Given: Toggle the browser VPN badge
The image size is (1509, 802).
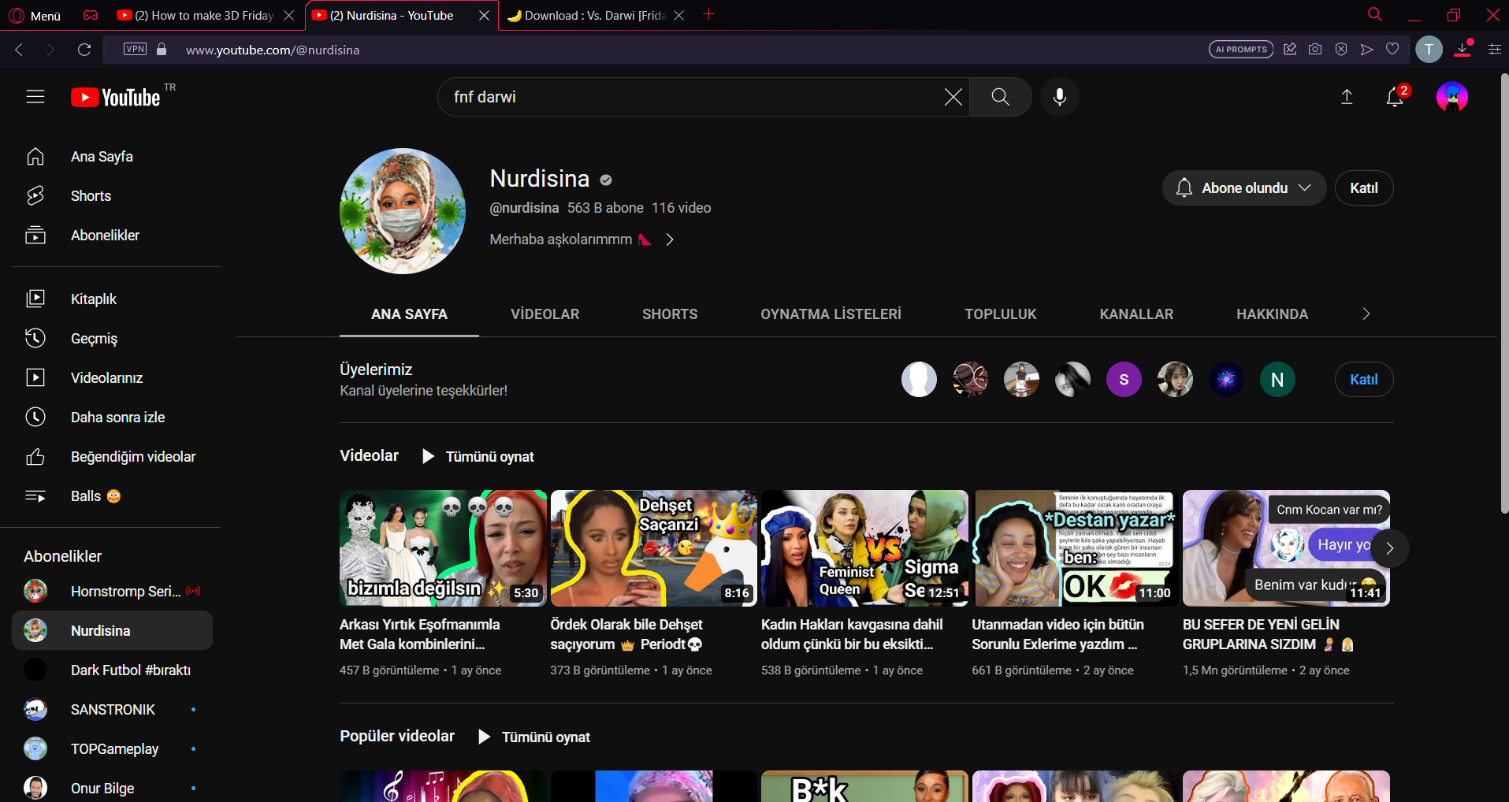Looking at the screenshot, I should pyautogui.click(x=136, y=49).
